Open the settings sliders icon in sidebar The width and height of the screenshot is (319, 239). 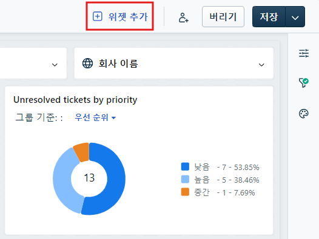pyautogui.click(x=304, y=53)
